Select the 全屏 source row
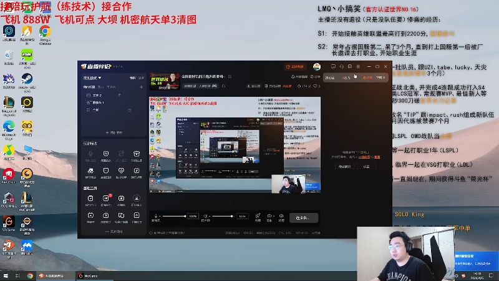This screenshot has width=499, height=281. pyautogui.click(x=114, y=110)
